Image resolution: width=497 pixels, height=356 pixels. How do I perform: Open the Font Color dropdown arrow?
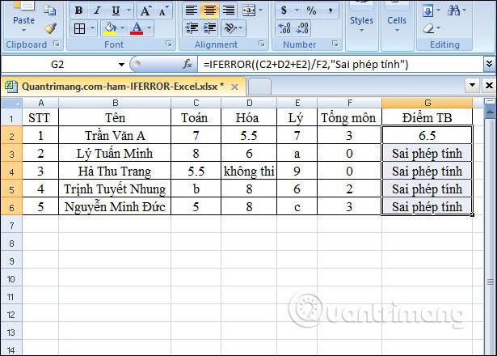click(149, 28)
